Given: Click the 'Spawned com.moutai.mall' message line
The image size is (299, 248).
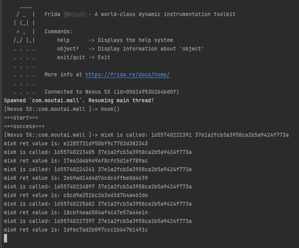Looking at the screenshot, I should point(79,100).
